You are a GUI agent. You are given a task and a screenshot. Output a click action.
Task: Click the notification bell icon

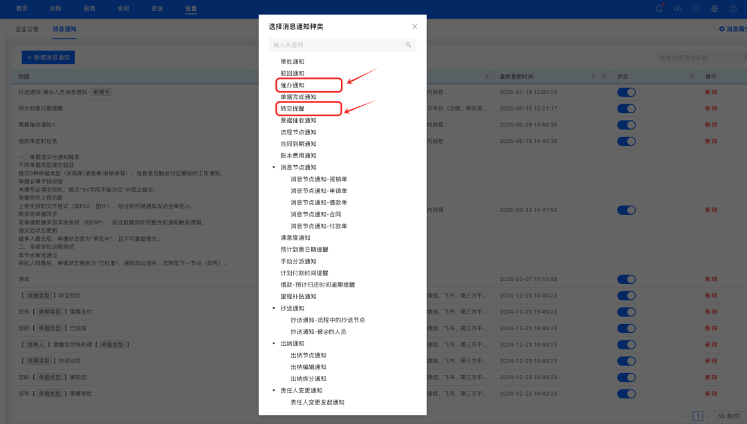coord(660,8)
